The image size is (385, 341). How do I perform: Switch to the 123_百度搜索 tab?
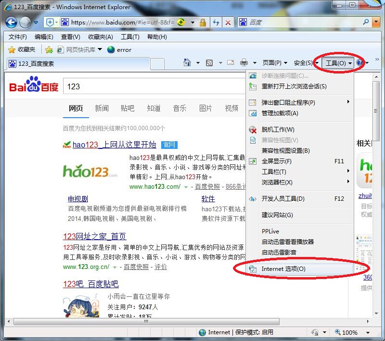point(78,64)
